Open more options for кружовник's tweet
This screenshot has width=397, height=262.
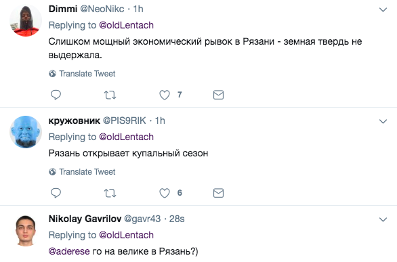[383, 121]
